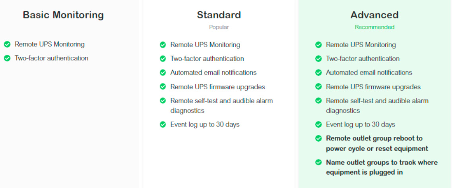Click the green Recommended label
Image resolution: width=452 pixels, height=188 pixels.
pyautogui.click(x=374, y=27)
